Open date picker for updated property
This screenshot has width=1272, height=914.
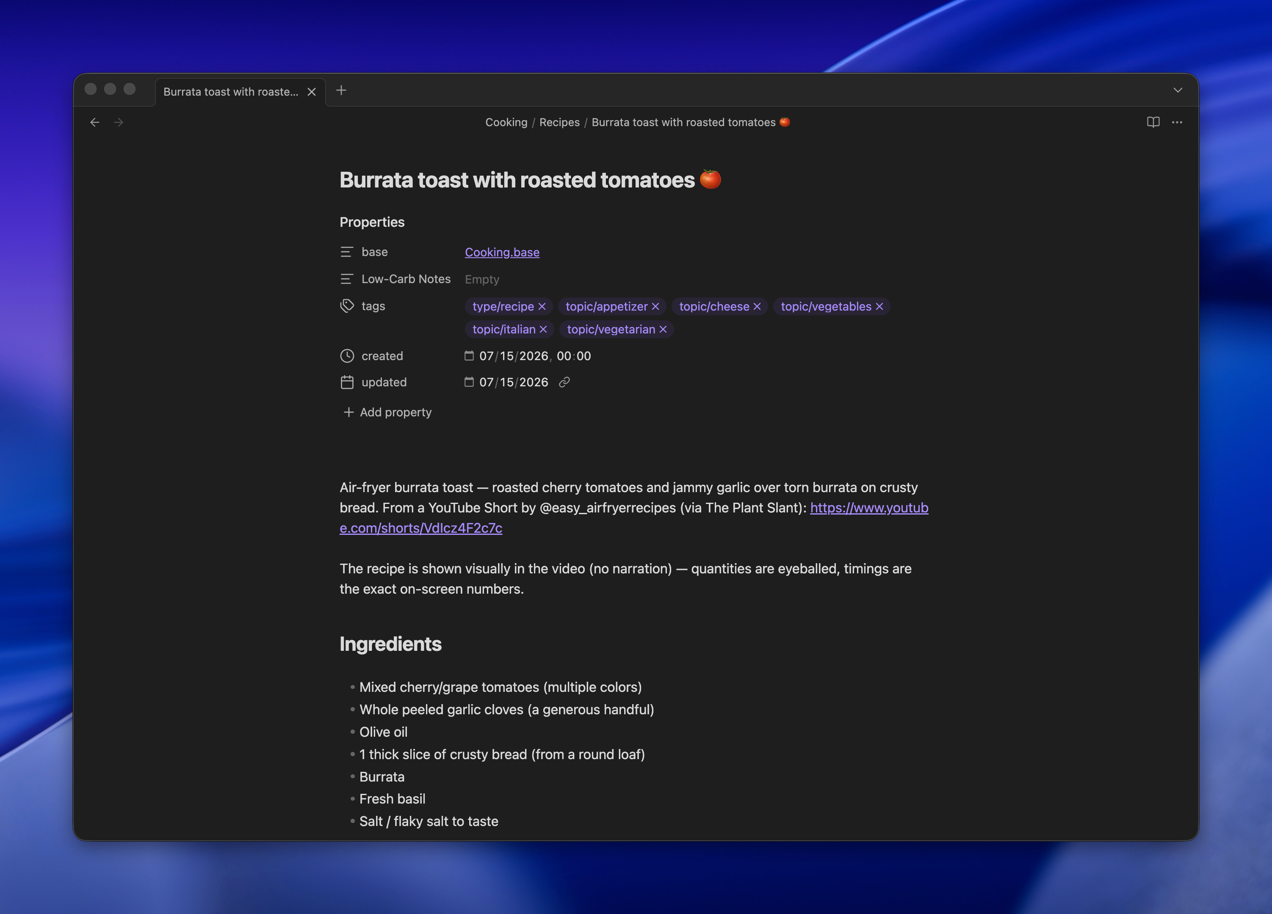[x=469, y=382]
